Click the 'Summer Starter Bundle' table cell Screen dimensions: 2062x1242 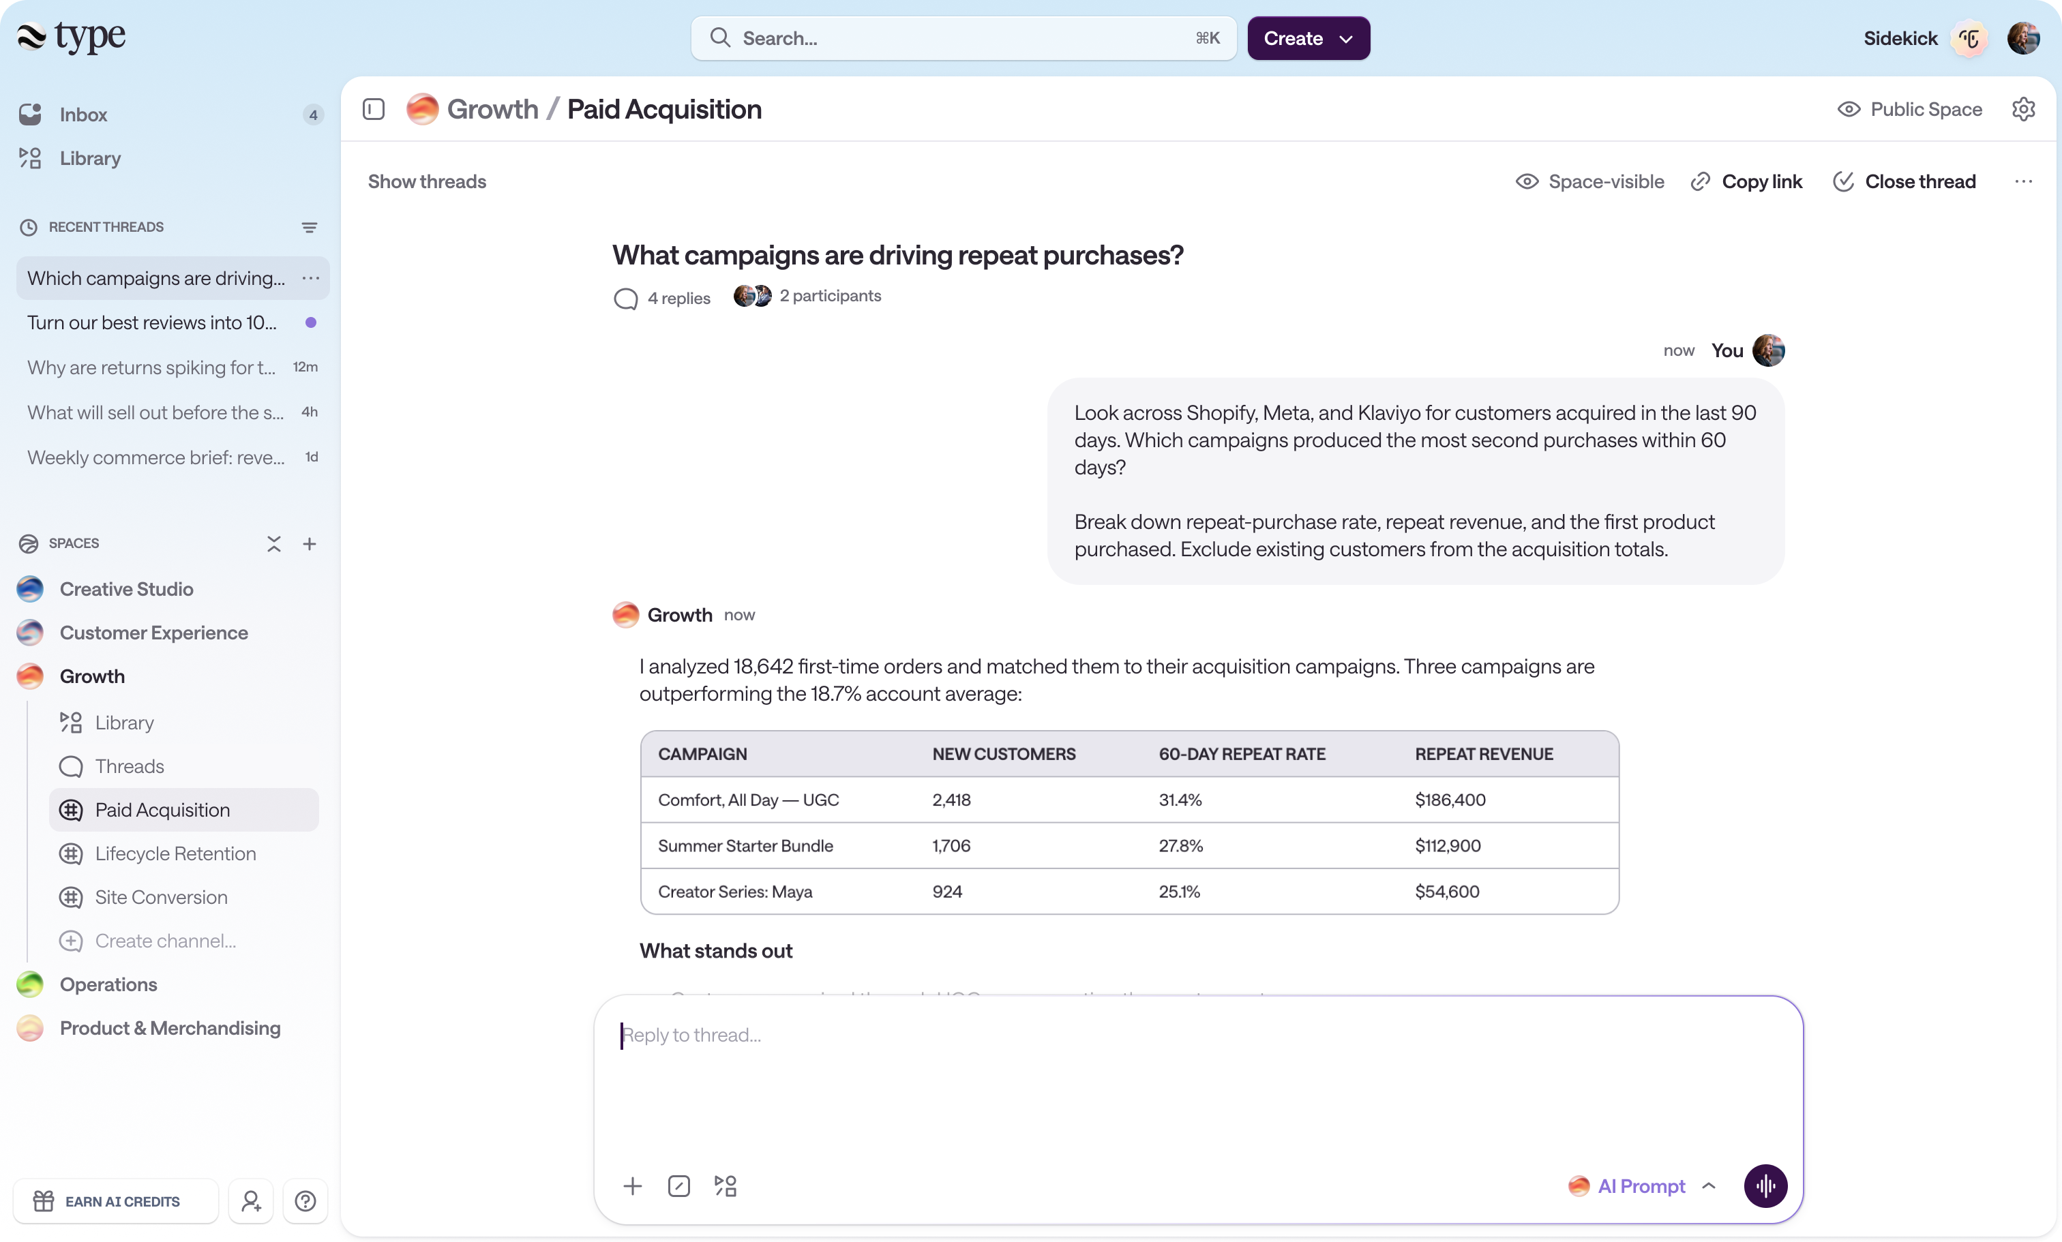[x=745, y=845]
